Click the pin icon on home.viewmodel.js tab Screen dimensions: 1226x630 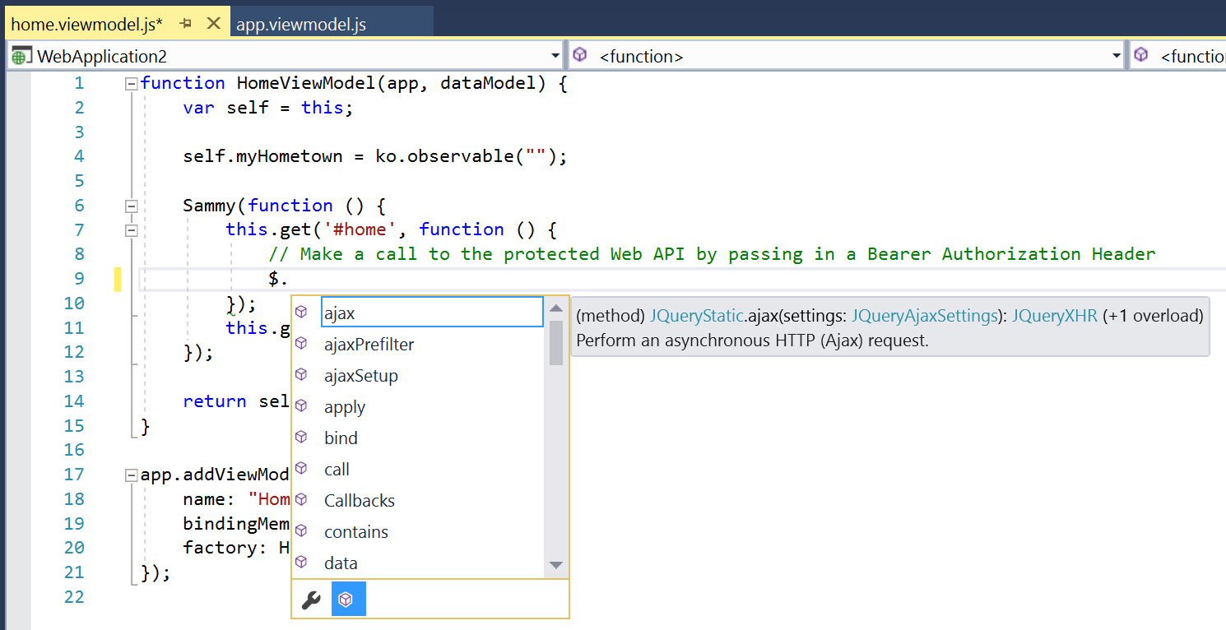[x=185, y=24]
